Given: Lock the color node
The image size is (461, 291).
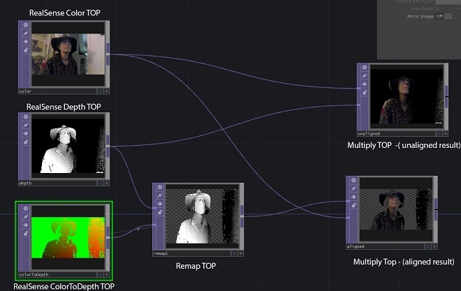Looking at the screenshot, I should [x=26, y=50].
